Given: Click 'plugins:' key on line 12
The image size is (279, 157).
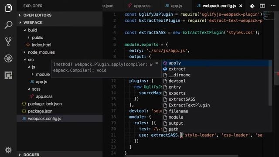Looking at the screenshot, I should (139, 81).
